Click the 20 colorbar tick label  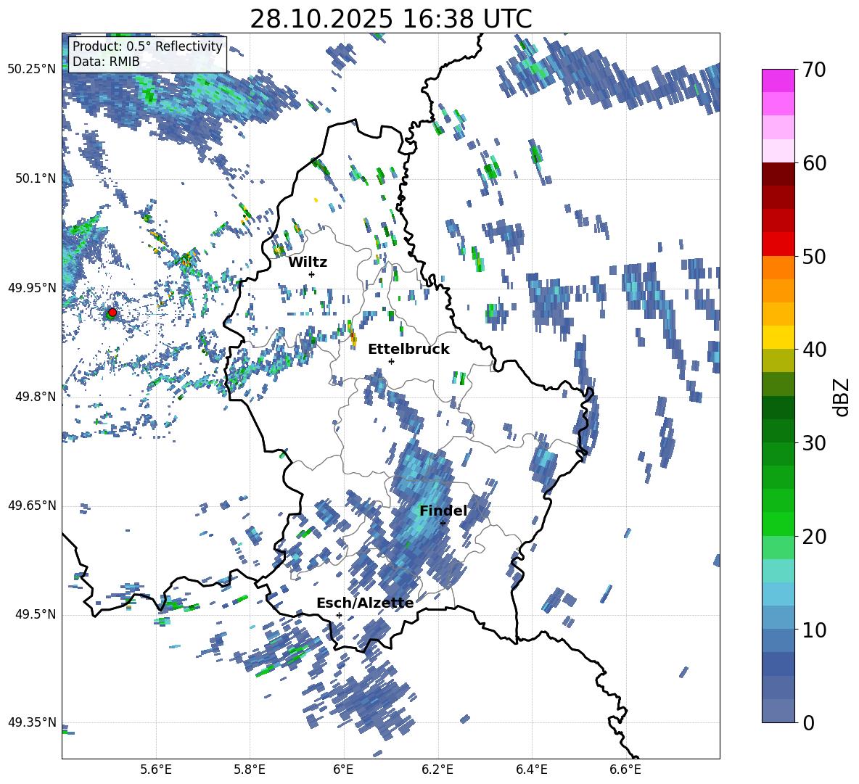click(x=814, y=536)
